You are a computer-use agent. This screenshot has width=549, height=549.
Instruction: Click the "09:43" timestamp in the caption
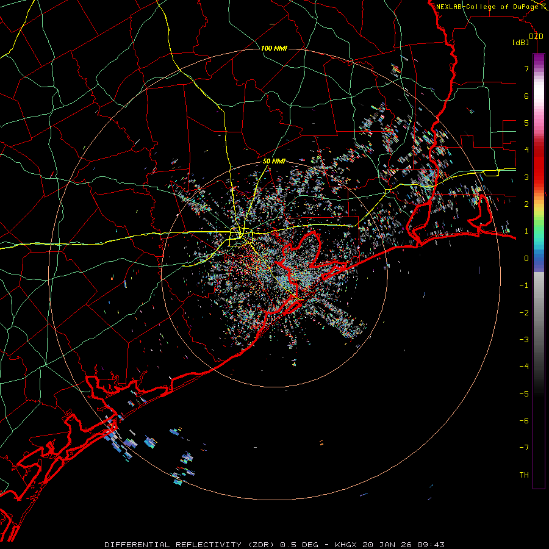[x=431, y=545]
